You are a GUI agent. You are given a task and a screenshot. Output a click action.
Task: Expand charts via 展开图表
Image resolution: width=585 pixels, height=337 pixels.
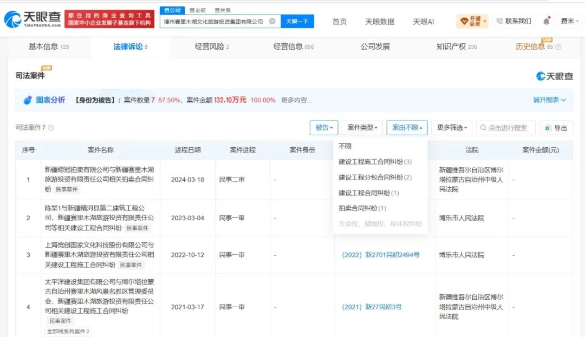point(549,100)
